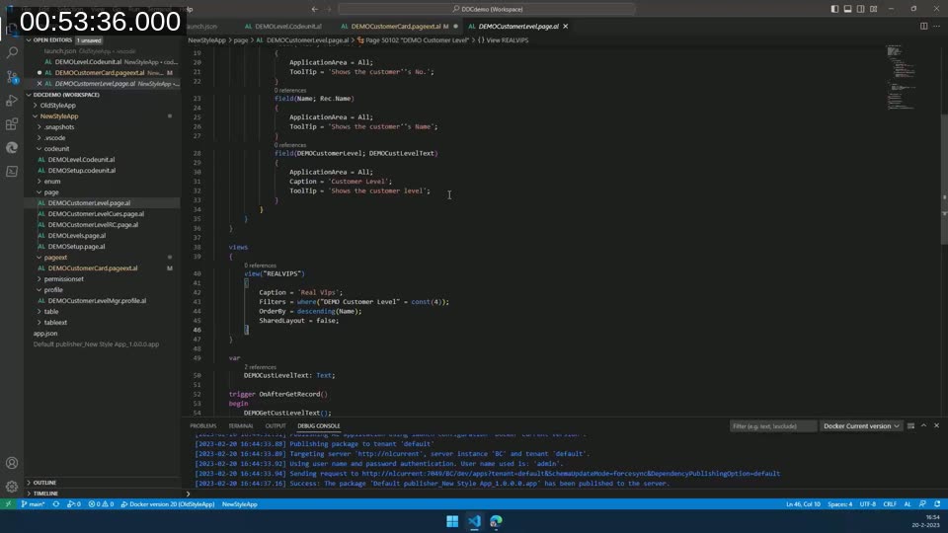Click Ln 46, Col 10 status item

pos(803,504)
